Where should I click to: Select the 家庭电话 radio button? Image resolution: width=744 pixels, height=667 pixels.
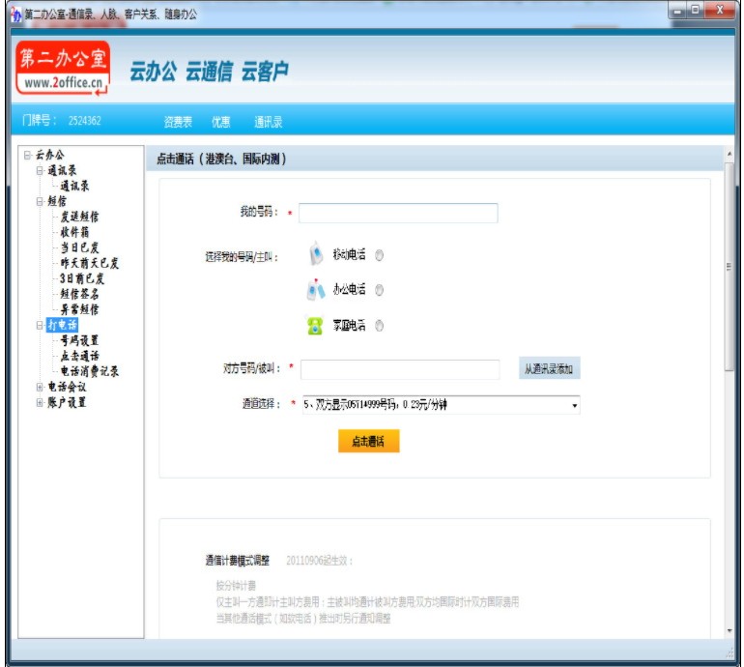point(379,326)
